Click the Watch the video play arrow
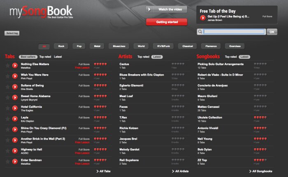Image resolution: width=288 pixels, height=177 pixels. pos(149,9)
